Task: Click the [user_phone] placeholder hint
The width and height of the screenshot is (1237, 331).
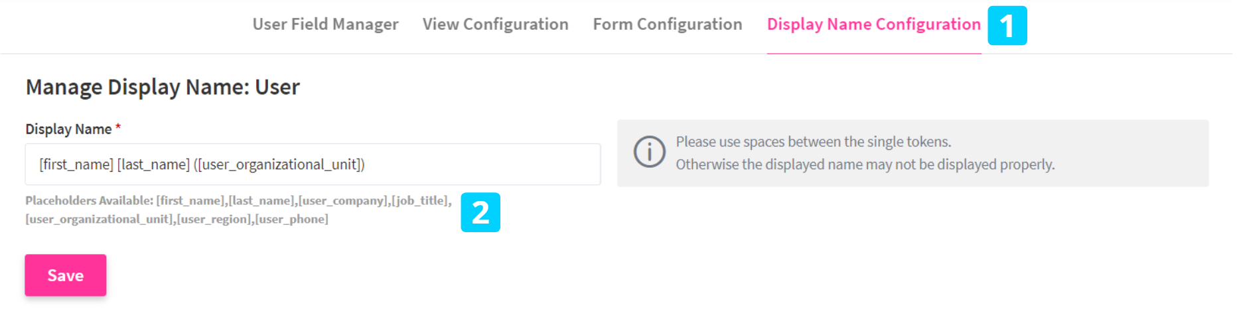Action: point(292,219)
